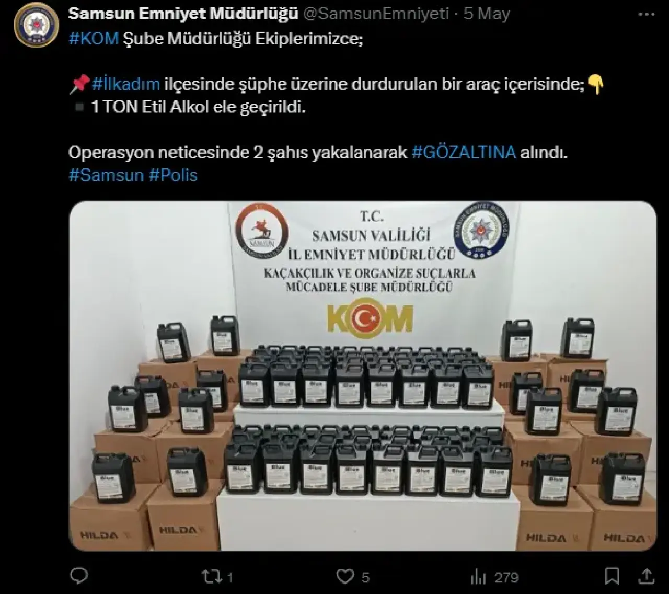Click the 279 views count
This screenshot has width=669, height=594.
point(506,577)
